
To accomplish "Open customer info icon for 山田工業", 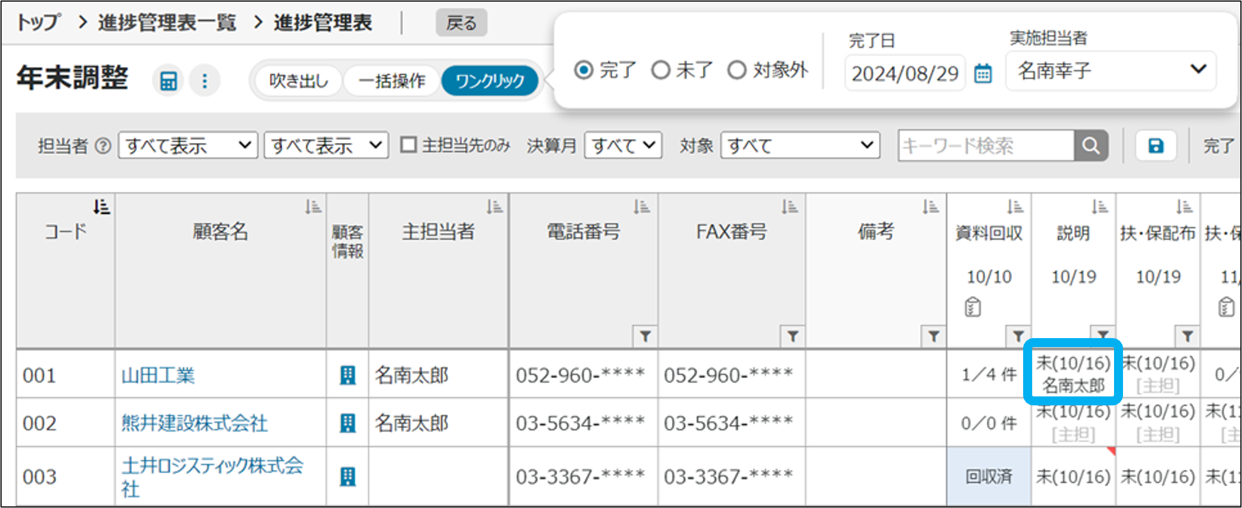I will point(348,375).
